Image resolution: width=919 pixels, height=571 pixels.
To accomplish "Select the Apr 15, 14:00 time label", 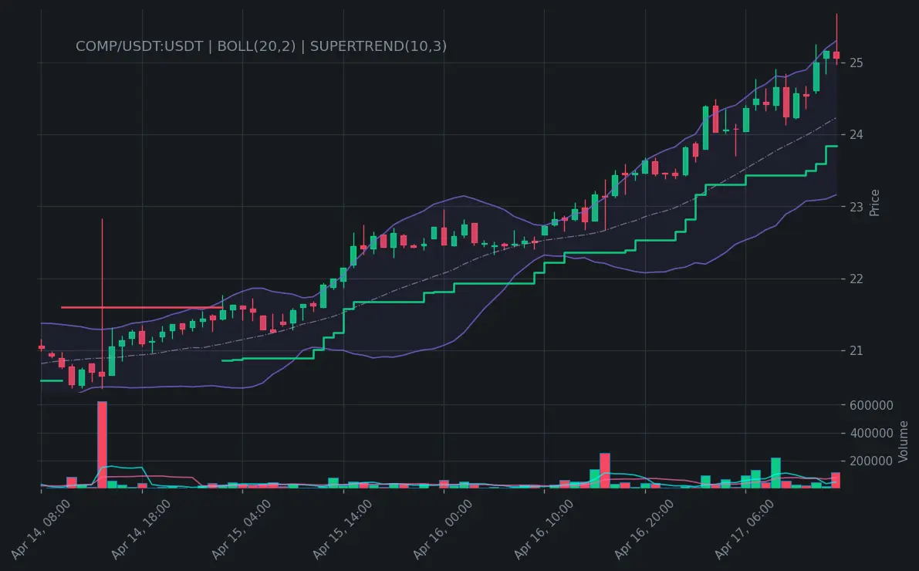I will pyautogui.click(x=343, y=530).
